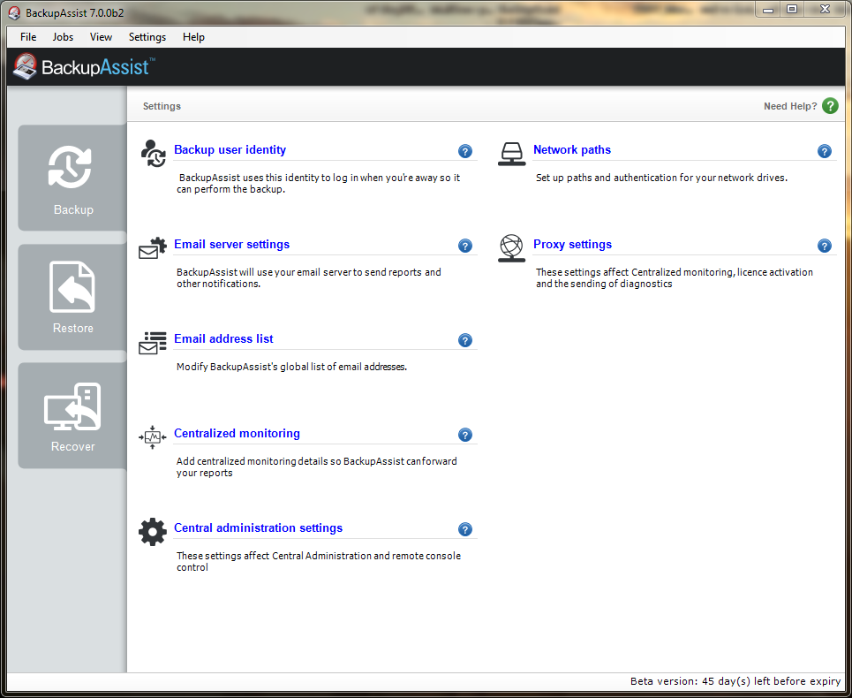
Task: Click the 'Modify BackupAssist's global list' description
Action: pyautogui.click(x=291, y=367)
